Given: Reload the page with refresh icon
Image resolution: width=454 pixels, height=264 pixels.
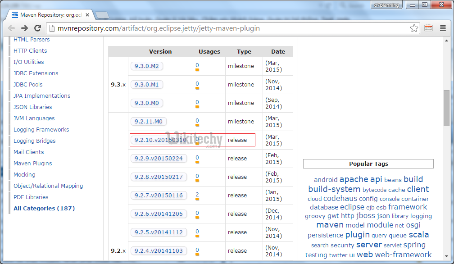Looking at the screenshot, I should pos(38,28).
